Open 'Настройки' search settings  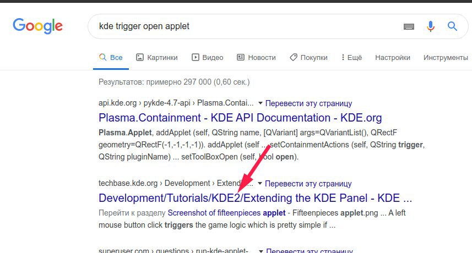point(393,57)
